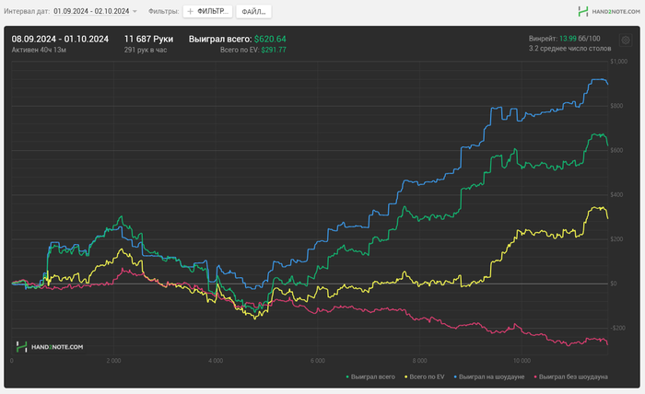Select the date range 01.09.2024 - 02.10.2024 field
Image resolution: width=645 pixels, height=394 pixels.
click(91, 11)
